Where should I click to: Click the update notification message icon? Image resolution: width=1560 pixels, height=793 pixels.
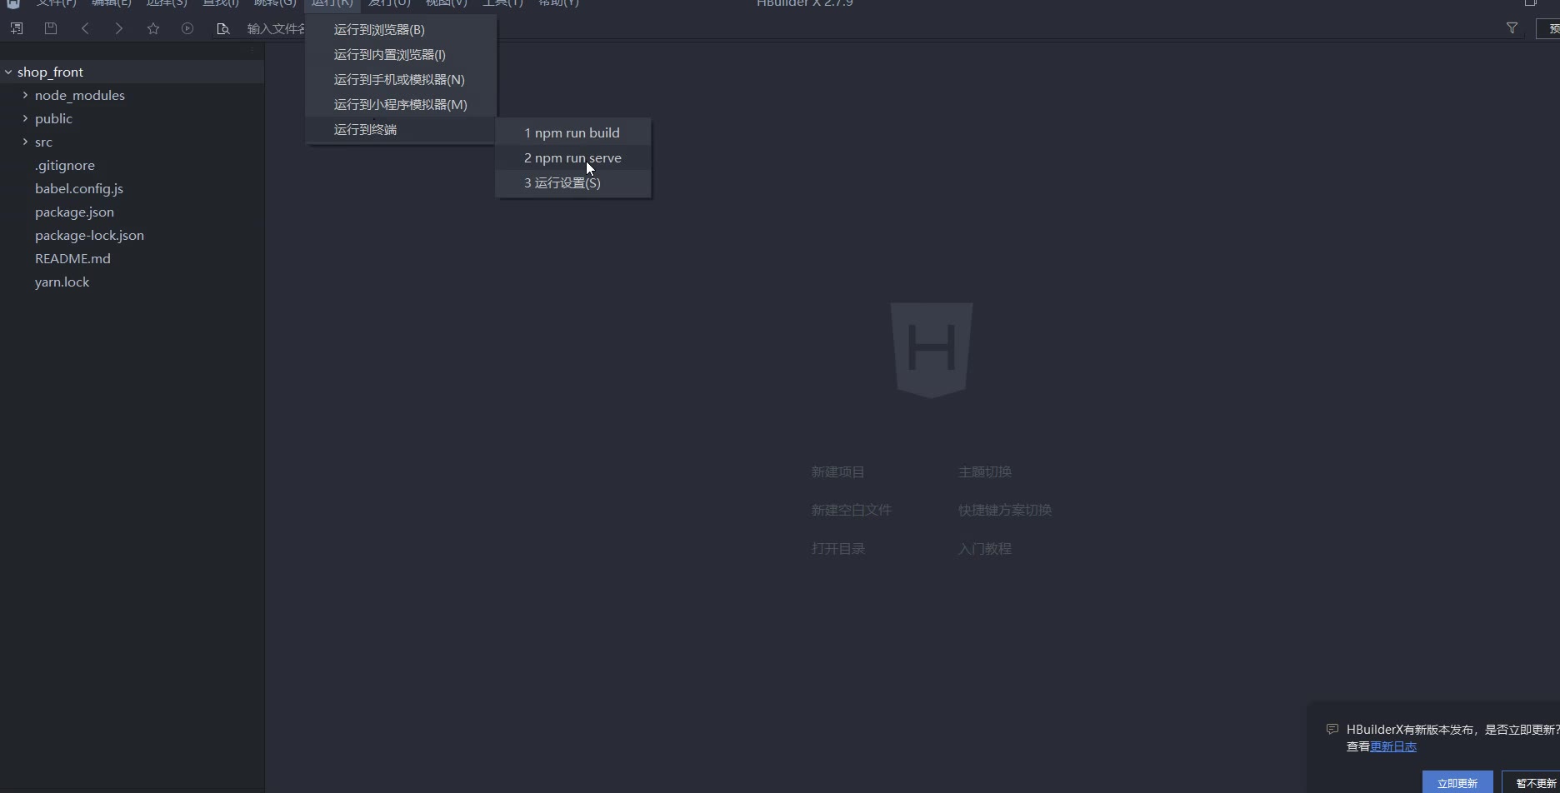(1332, 730)
